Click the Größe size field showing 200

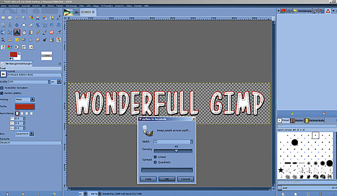point(28,82)
